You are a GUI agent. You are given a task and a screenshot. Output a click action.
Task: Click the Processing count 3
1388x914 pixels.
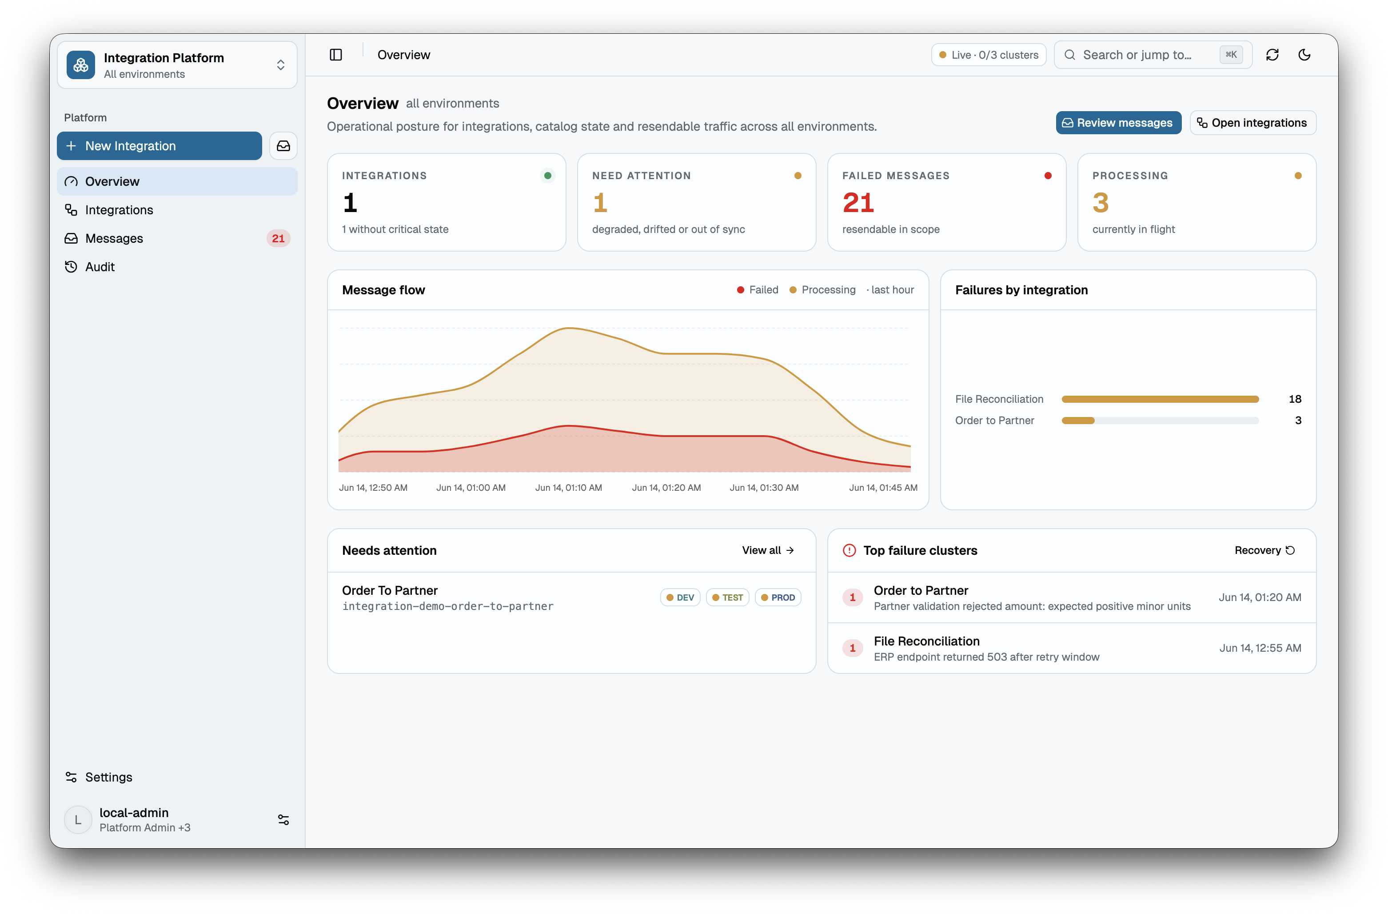[1101, 203]
